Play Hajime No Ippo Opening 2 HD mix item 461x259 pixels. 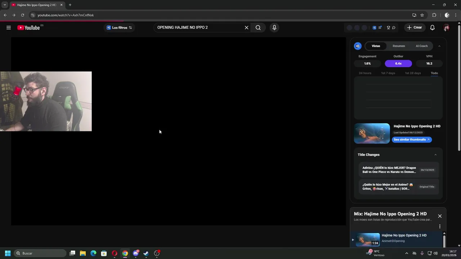397,239
